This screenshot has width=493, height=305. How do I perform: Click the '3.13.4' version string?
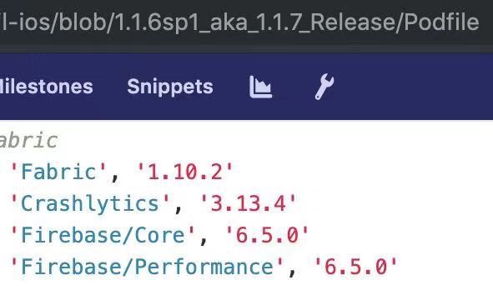tap(248, 203)
